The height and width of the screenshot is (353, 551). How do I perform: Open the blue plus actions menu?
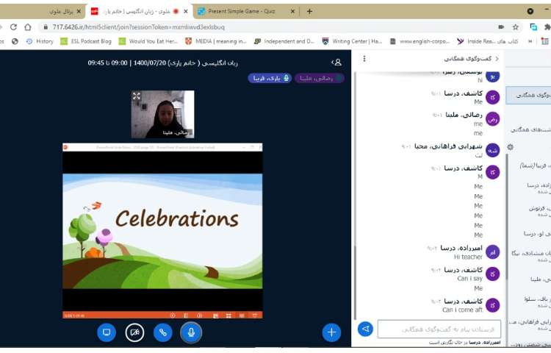(x=331, y=332)
